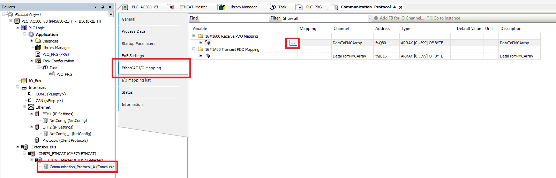Select PLC_PRG (PRG) in the device tree
556x178 pixels.
coord(55,54)
